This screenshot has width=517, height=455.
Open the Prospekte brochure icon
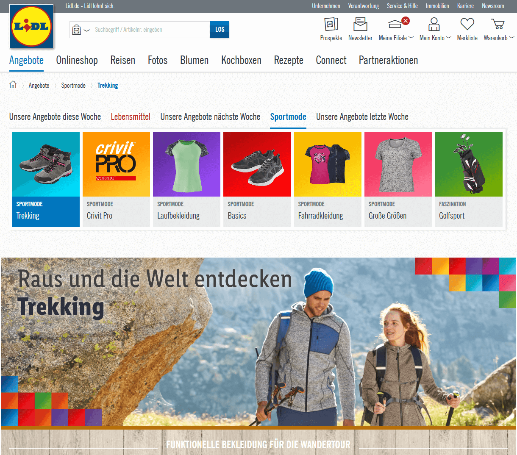(x=331, y=24)
